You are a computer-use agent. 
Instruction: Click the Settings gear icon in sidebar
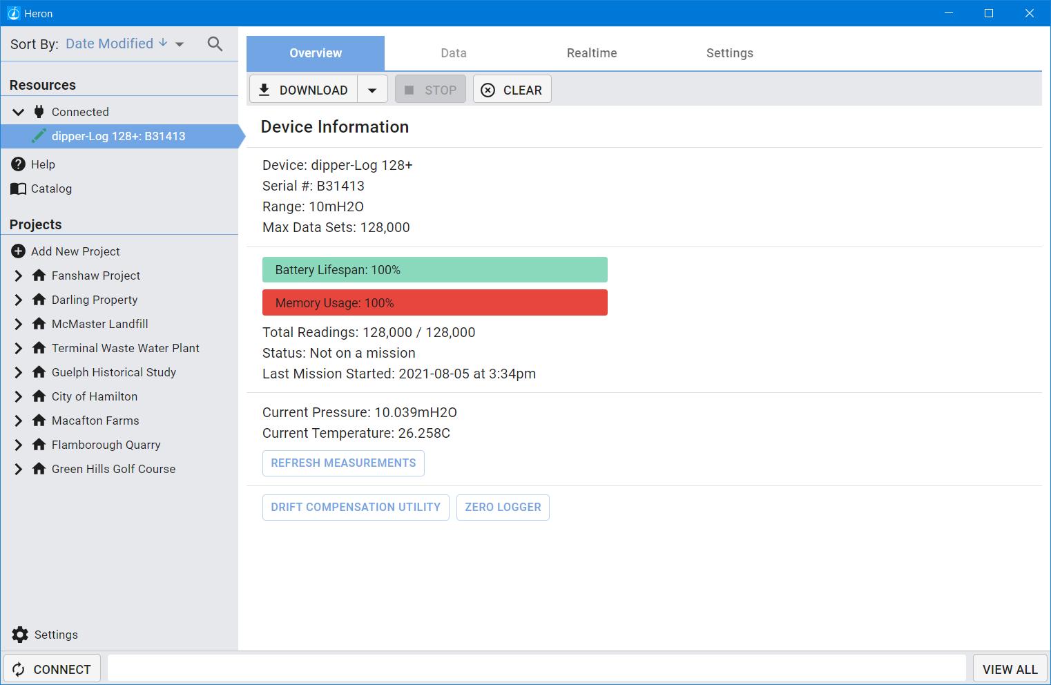click(x=20, y=635)
